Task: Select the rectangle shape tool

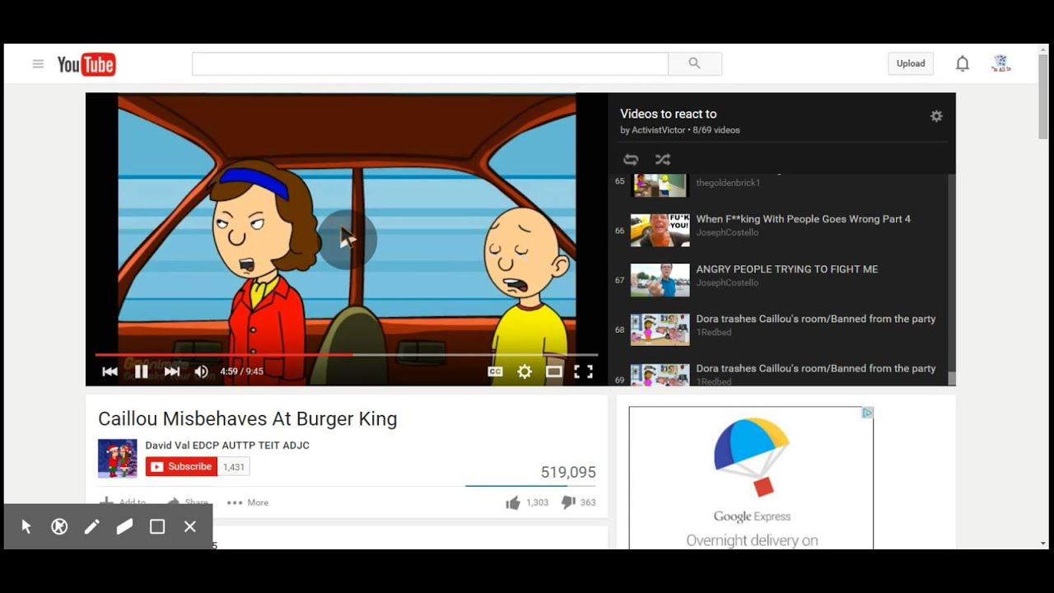Action: (157, 526)
